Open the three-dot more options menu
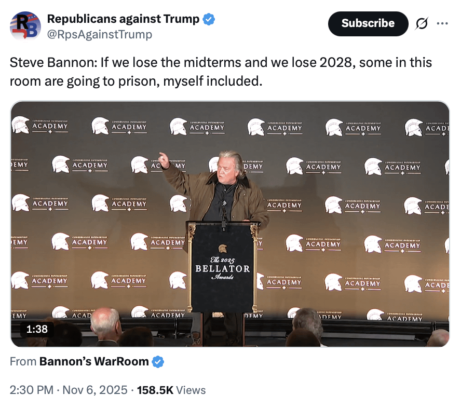The image size is (460, 408). tap(442, 23)
